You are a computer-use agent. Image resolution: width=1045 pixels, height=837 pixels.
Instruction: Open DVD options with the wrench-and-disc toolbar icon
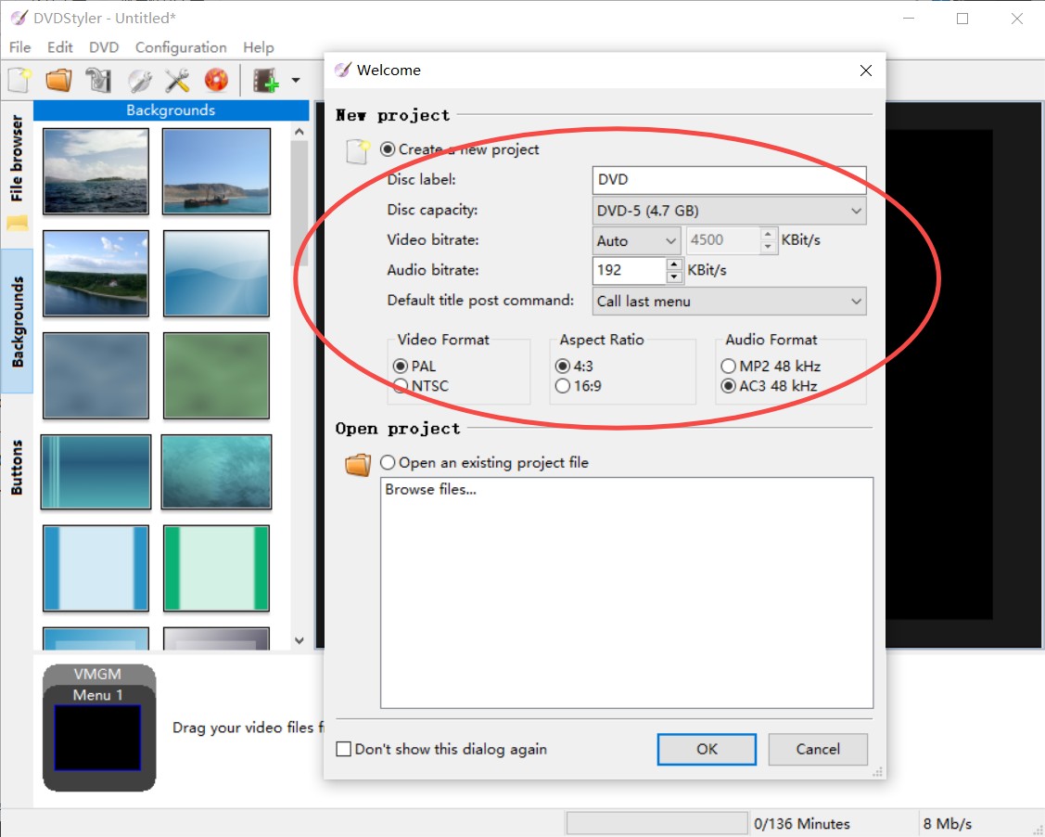[x=139, y=80]
